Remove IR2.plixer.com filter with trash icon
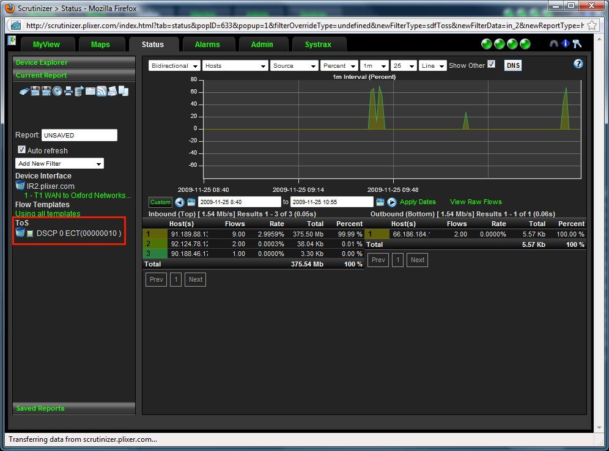Image resolution: width=609 pixels, height=451 pixels. tap(20, 186)
